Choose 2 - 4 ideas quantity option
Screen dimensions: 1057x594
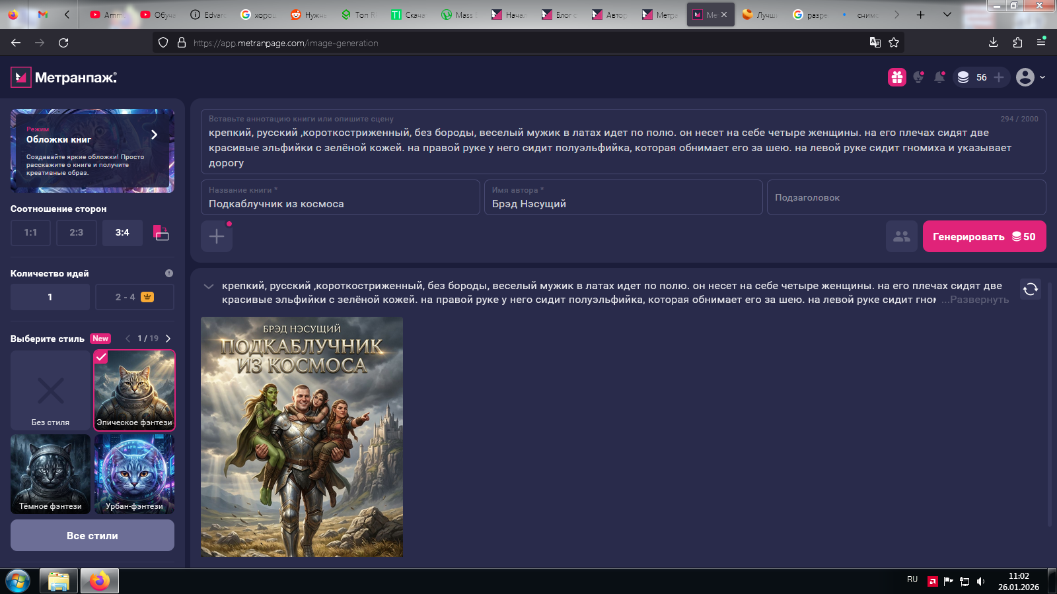click(135, 297)
